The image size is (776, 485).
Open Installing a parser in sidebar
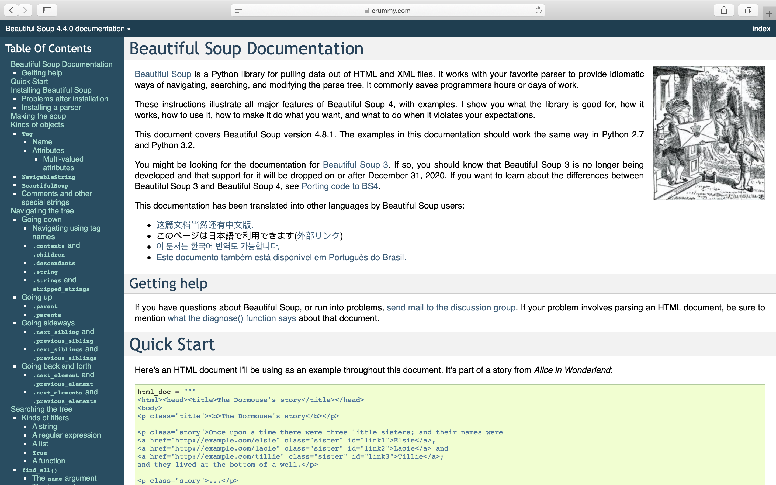point(51,108)
